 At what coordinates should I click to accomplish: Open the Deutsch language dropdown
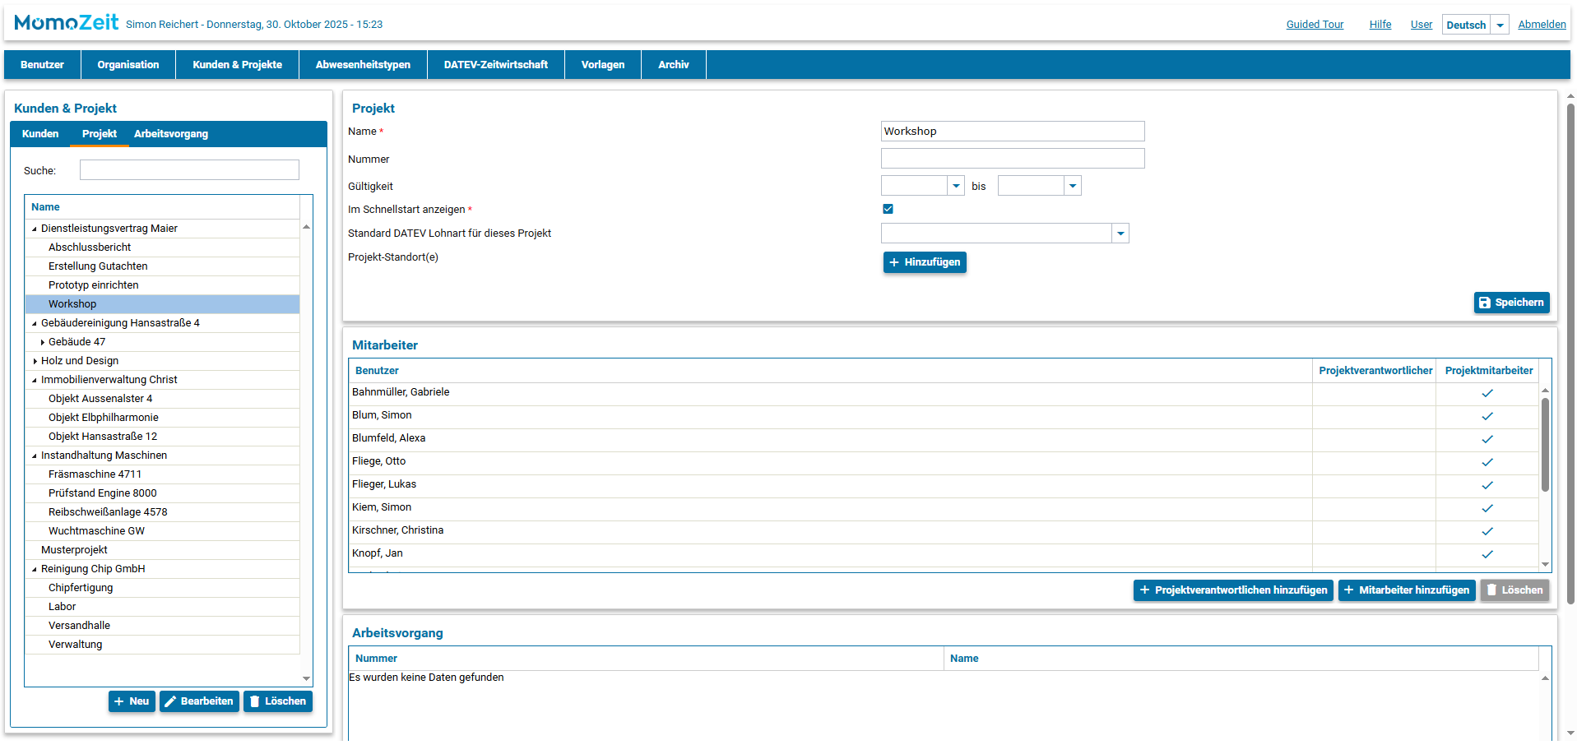point(1500,25)
